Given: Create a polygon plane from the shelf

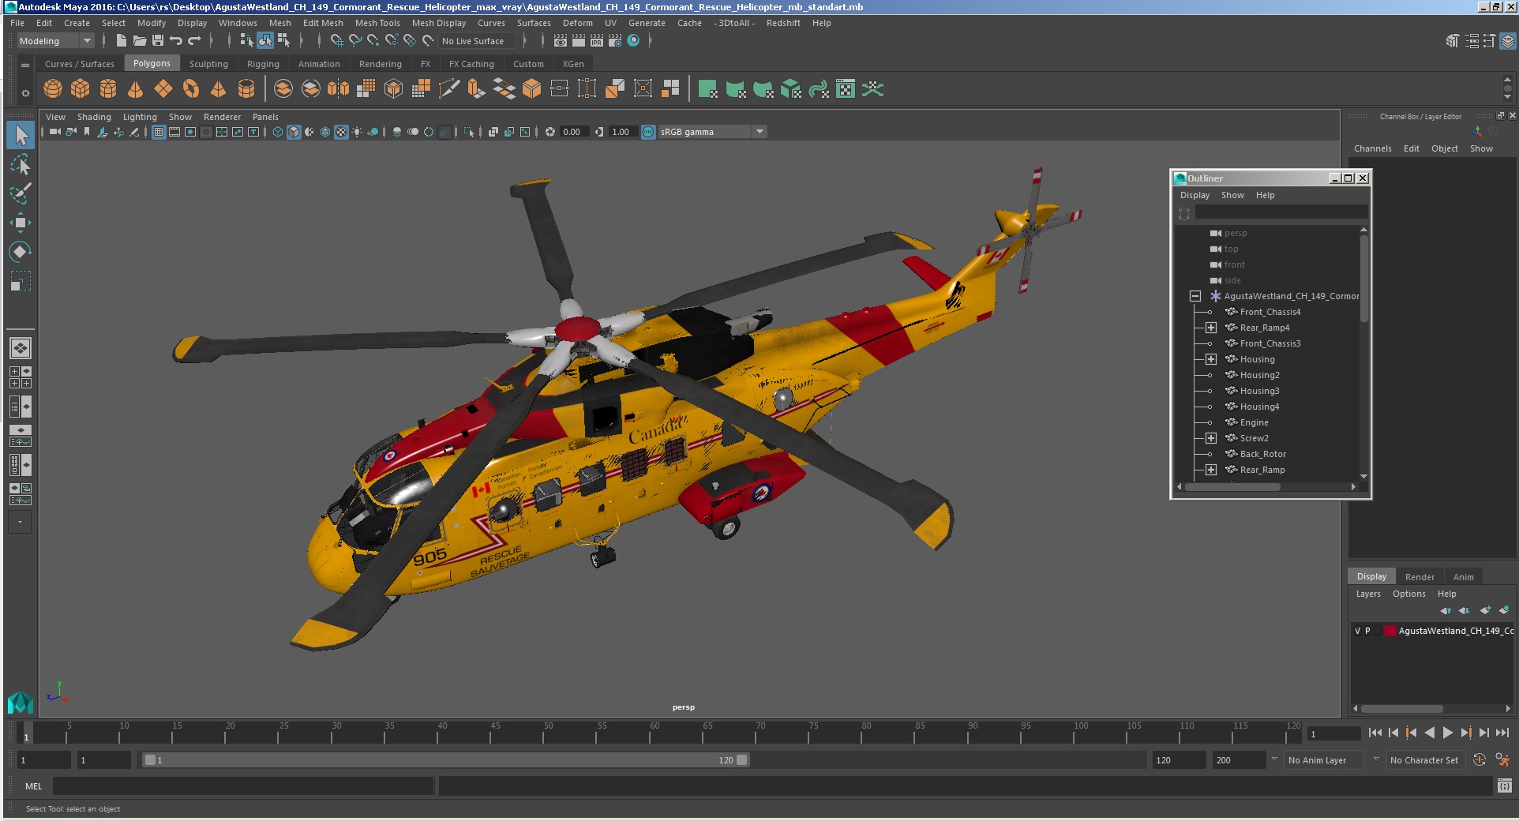Looking at the screenshot, I should (163, 89).
